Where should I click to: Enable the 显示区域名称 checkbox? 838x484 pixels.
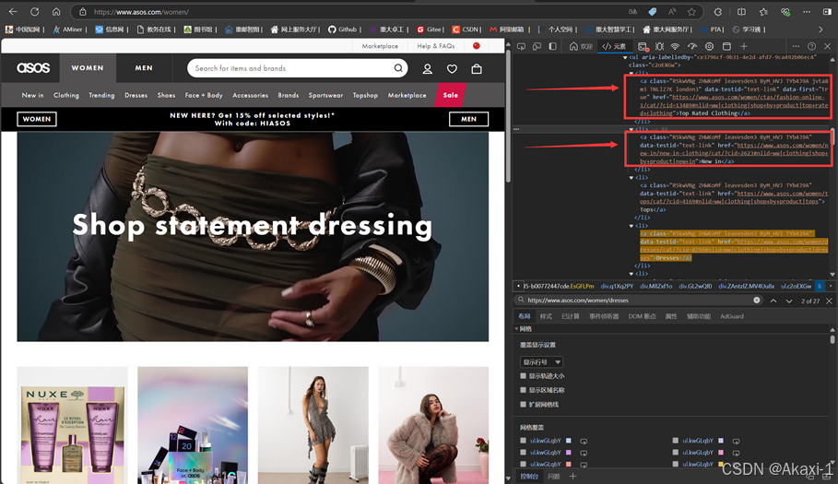coord(524,390)
